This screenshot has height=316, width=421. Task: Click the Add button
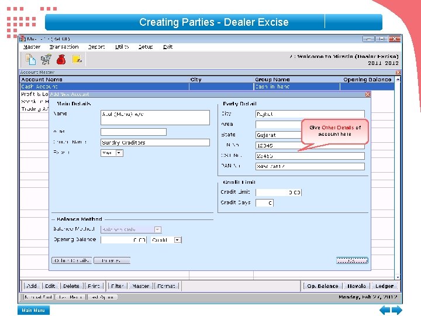click(32, 286)
